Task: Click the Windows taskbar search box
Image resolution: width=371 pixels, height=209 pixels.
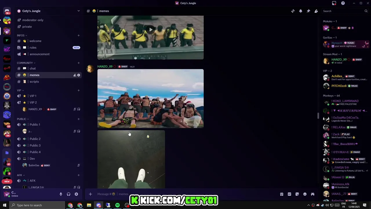Action: (37, 205)
